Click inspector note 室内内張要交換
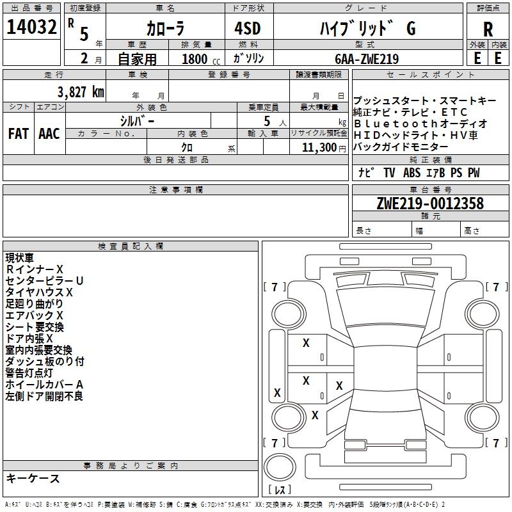This screenshot has width=512, height=512. pos(39,350)
